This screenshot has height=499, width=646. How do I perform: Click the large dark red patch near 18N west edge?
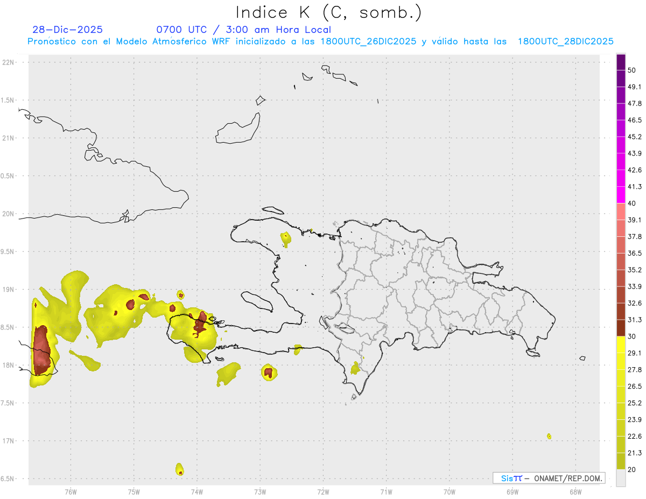pos(41,350)
